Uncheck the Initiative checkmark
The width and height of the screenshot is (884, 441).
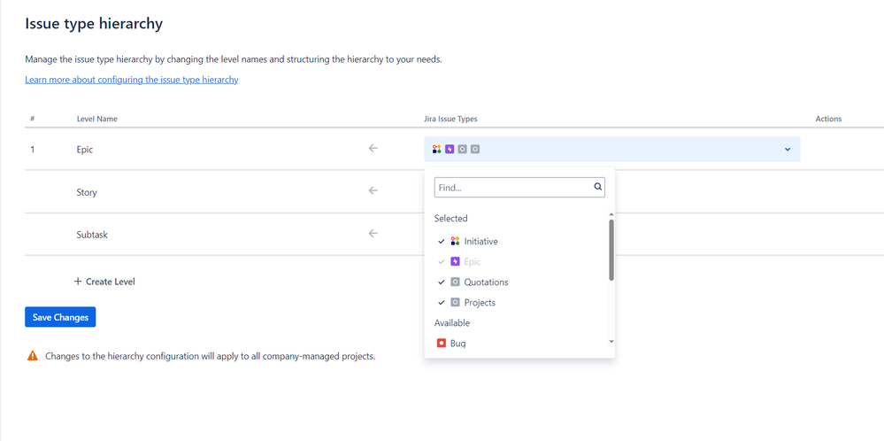[442, 241]
